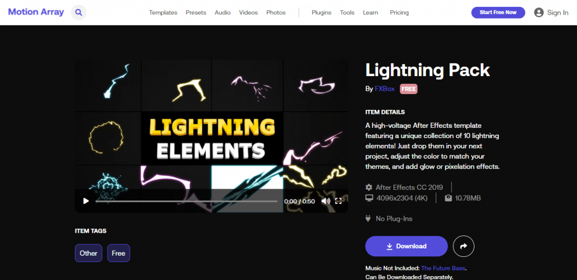Open the Learn menu
The height and width of the screenshot is (280, 577).
pyautogui.click(x=370, y=12)
